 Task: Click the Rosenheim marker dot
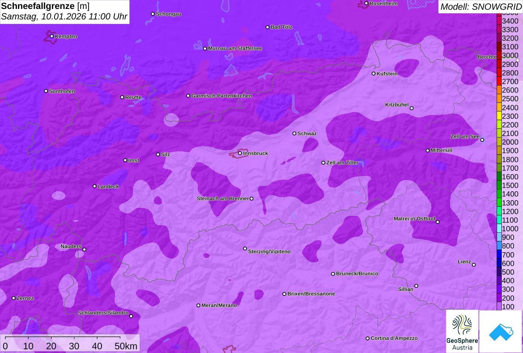click(366, 3)
